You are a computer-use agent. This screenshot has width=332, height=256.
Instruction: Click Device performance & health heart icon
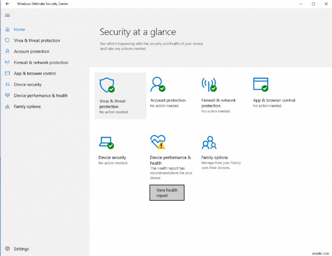7,95
